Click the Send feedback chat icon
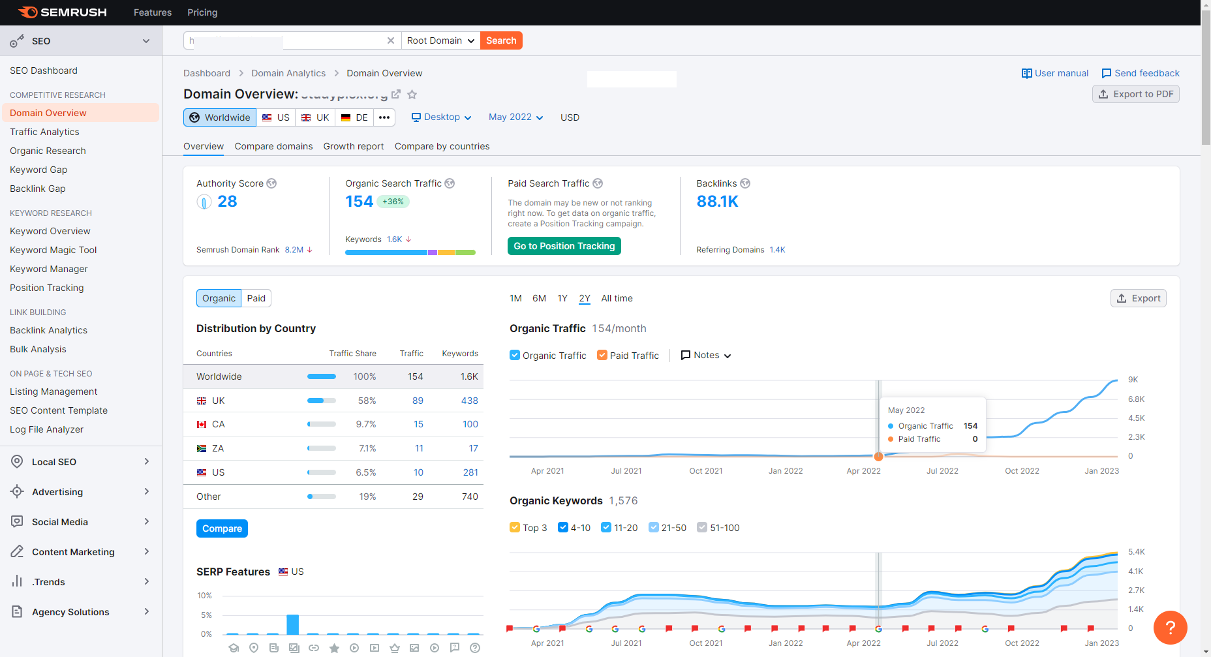The width and height of the screenshot is (1211, 657). click(x=1106, y=73)
